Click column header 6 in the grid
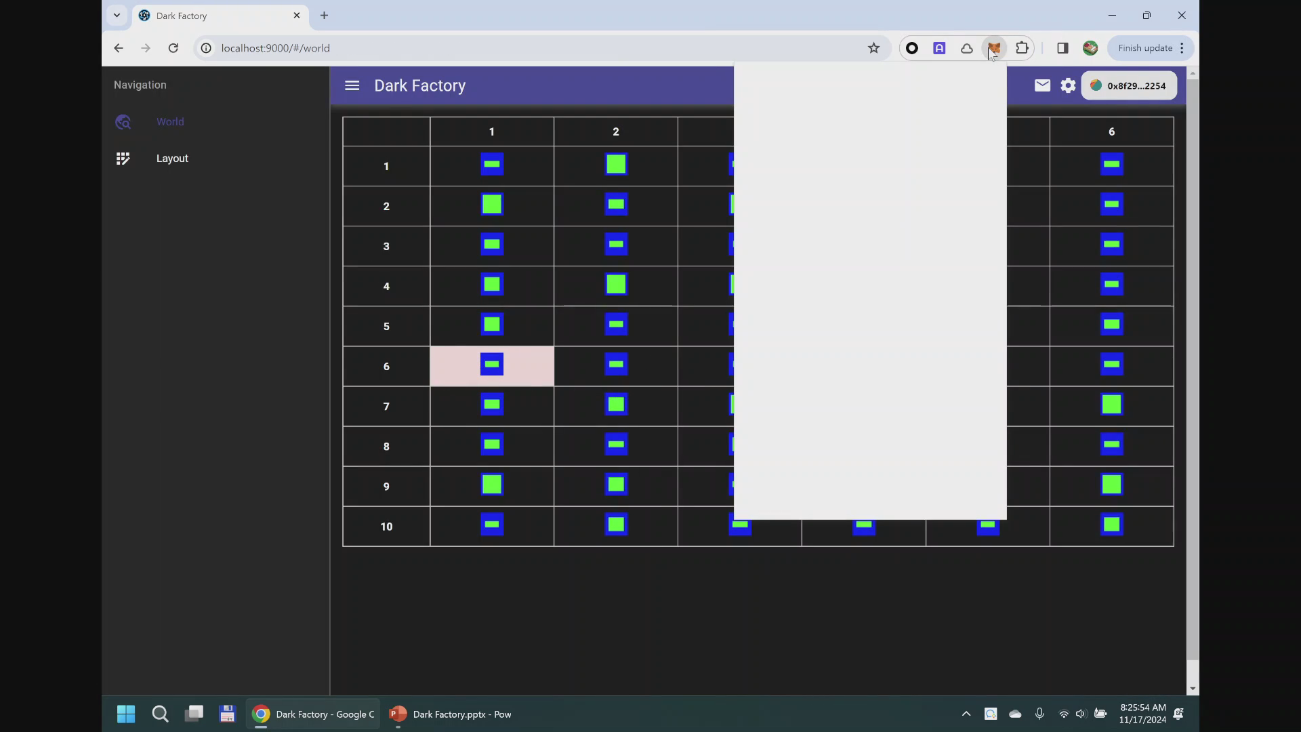This screenshot has width=1301, height=732. pyautogui.click(x=1112, y=131)
